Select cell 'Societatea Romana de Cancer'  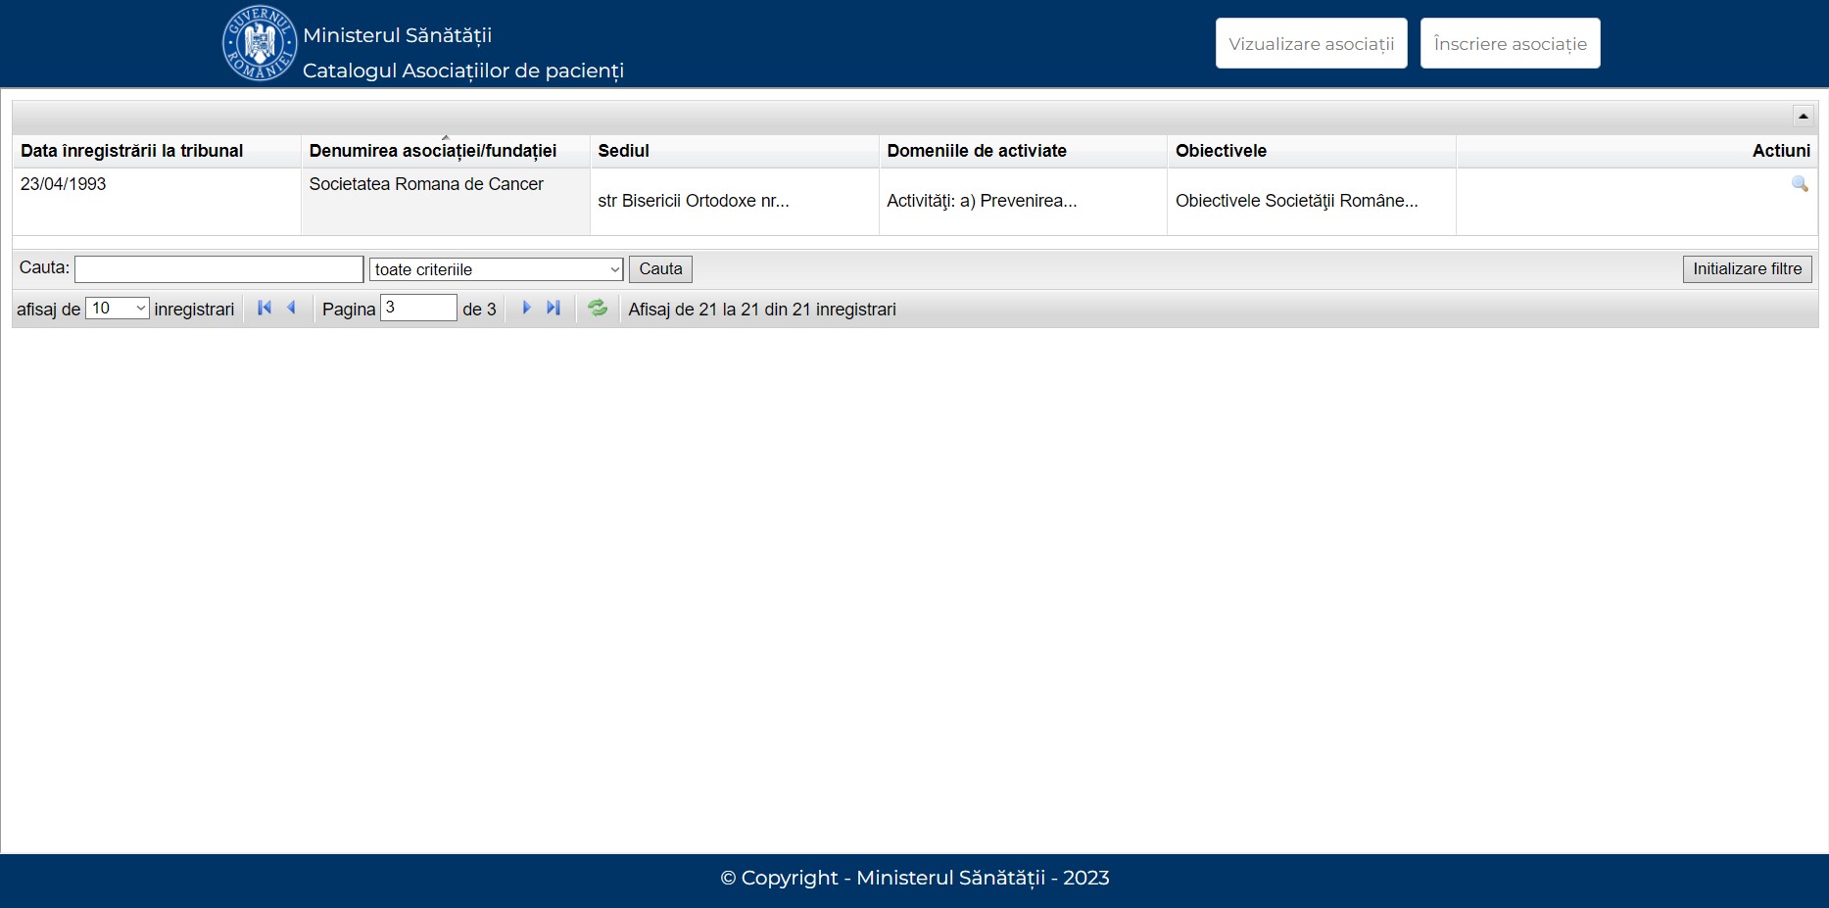[445, 201]
